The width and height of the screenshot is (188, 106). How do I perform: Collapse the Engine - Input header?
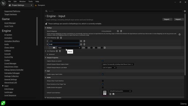click(46, 16)
